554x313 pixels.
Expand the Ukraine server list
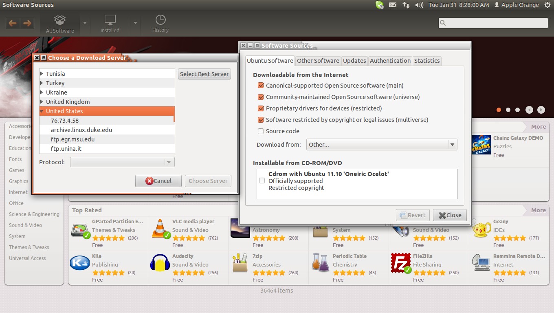[42, 93]
